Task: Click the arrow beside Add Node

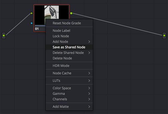Action: click(89, 42)
